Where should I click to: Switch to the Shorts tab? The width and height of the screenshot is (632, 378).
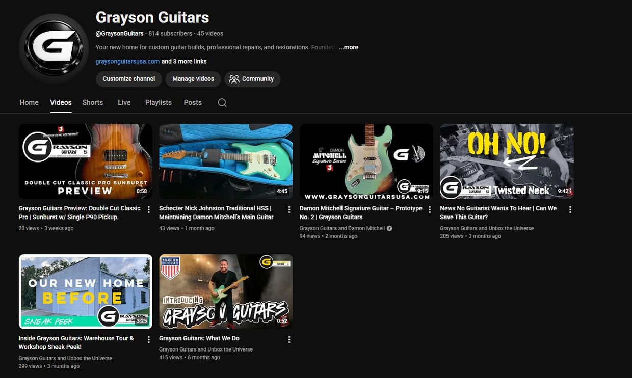(x=93, y=102)
